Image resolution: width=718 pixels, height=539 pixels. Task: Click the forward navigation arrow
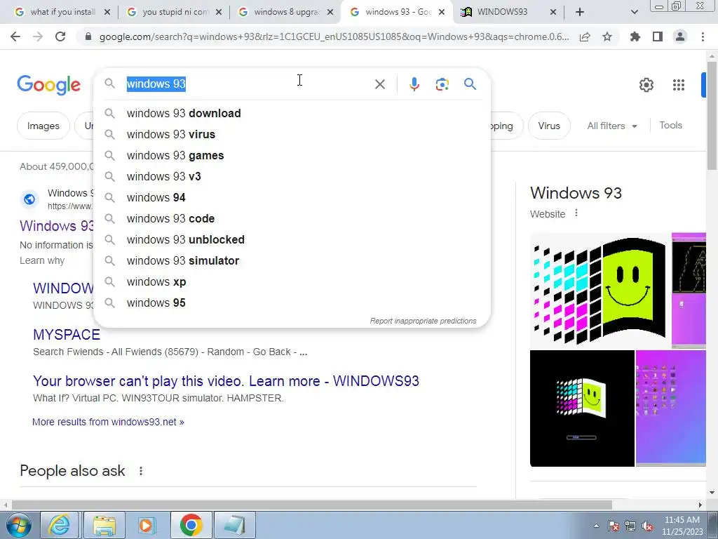38,36
